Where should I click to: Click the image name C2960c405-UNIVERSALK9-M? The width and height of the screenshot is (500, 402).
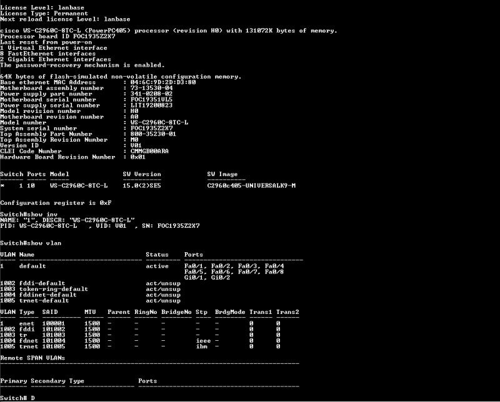coord(251,185)
